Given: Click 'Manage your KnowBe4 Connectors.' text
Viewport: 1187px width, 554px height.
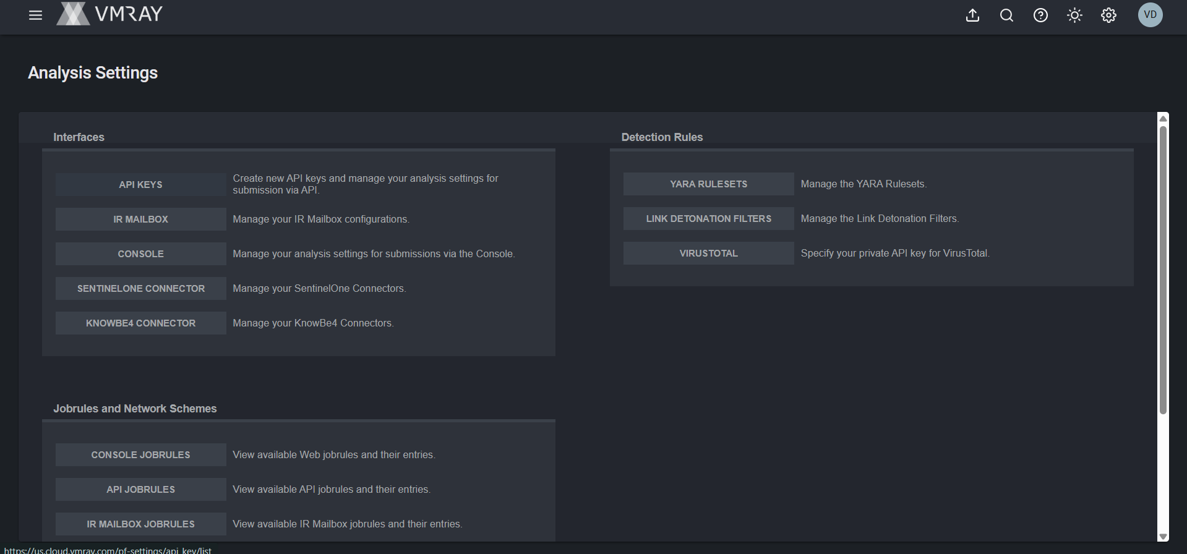Looking at the screenshot, I should pos(313,323).
